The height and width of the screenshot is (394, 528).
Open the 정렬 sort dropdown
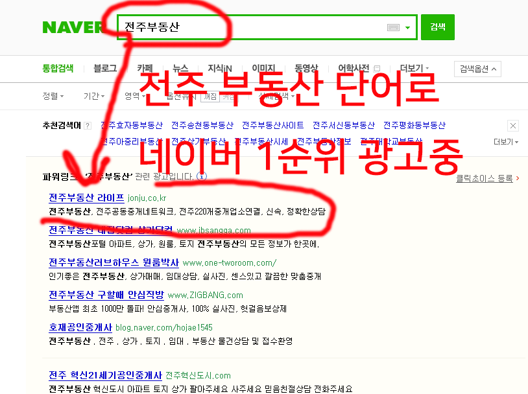click(x=53, y=97)
